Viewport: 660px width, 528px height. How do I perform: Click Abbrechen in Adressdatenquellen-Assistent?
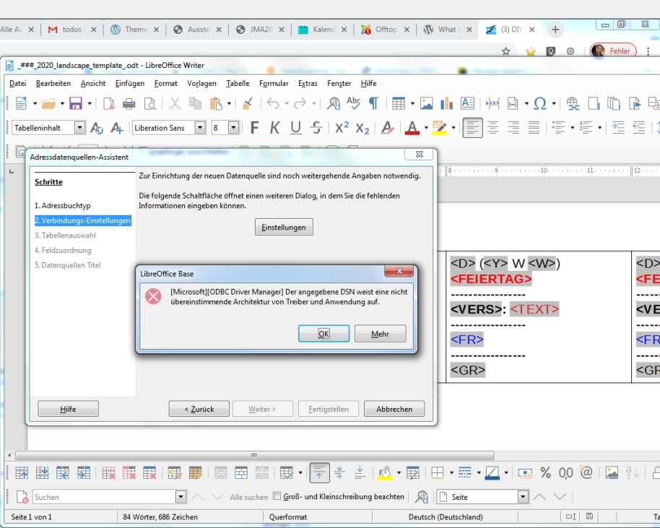pos(394,409)
